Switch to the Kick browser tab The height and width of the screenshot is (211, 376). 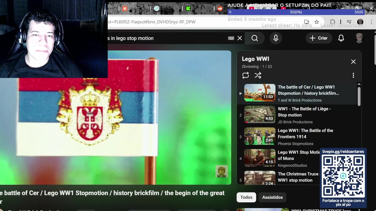coord(188,8)
